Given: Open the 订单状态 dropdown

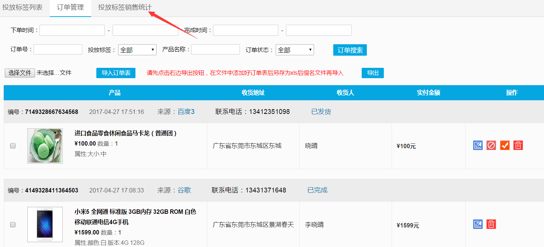Looking at the screenshot, I should (295, 50).
